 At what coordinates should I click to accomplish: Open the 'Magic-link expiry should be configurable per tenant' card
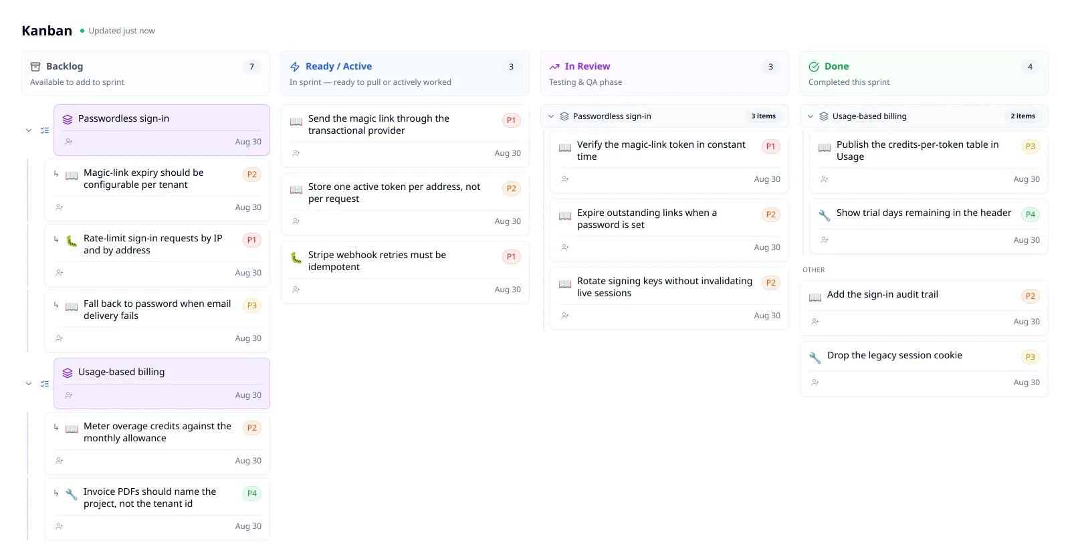click(157, 190)
